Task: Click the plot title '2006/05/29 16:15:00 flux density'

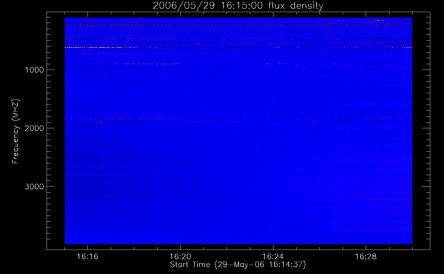Action: (238, 6)
